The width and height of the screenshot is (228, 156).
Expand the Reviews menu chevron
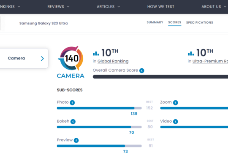coord(68,7)
